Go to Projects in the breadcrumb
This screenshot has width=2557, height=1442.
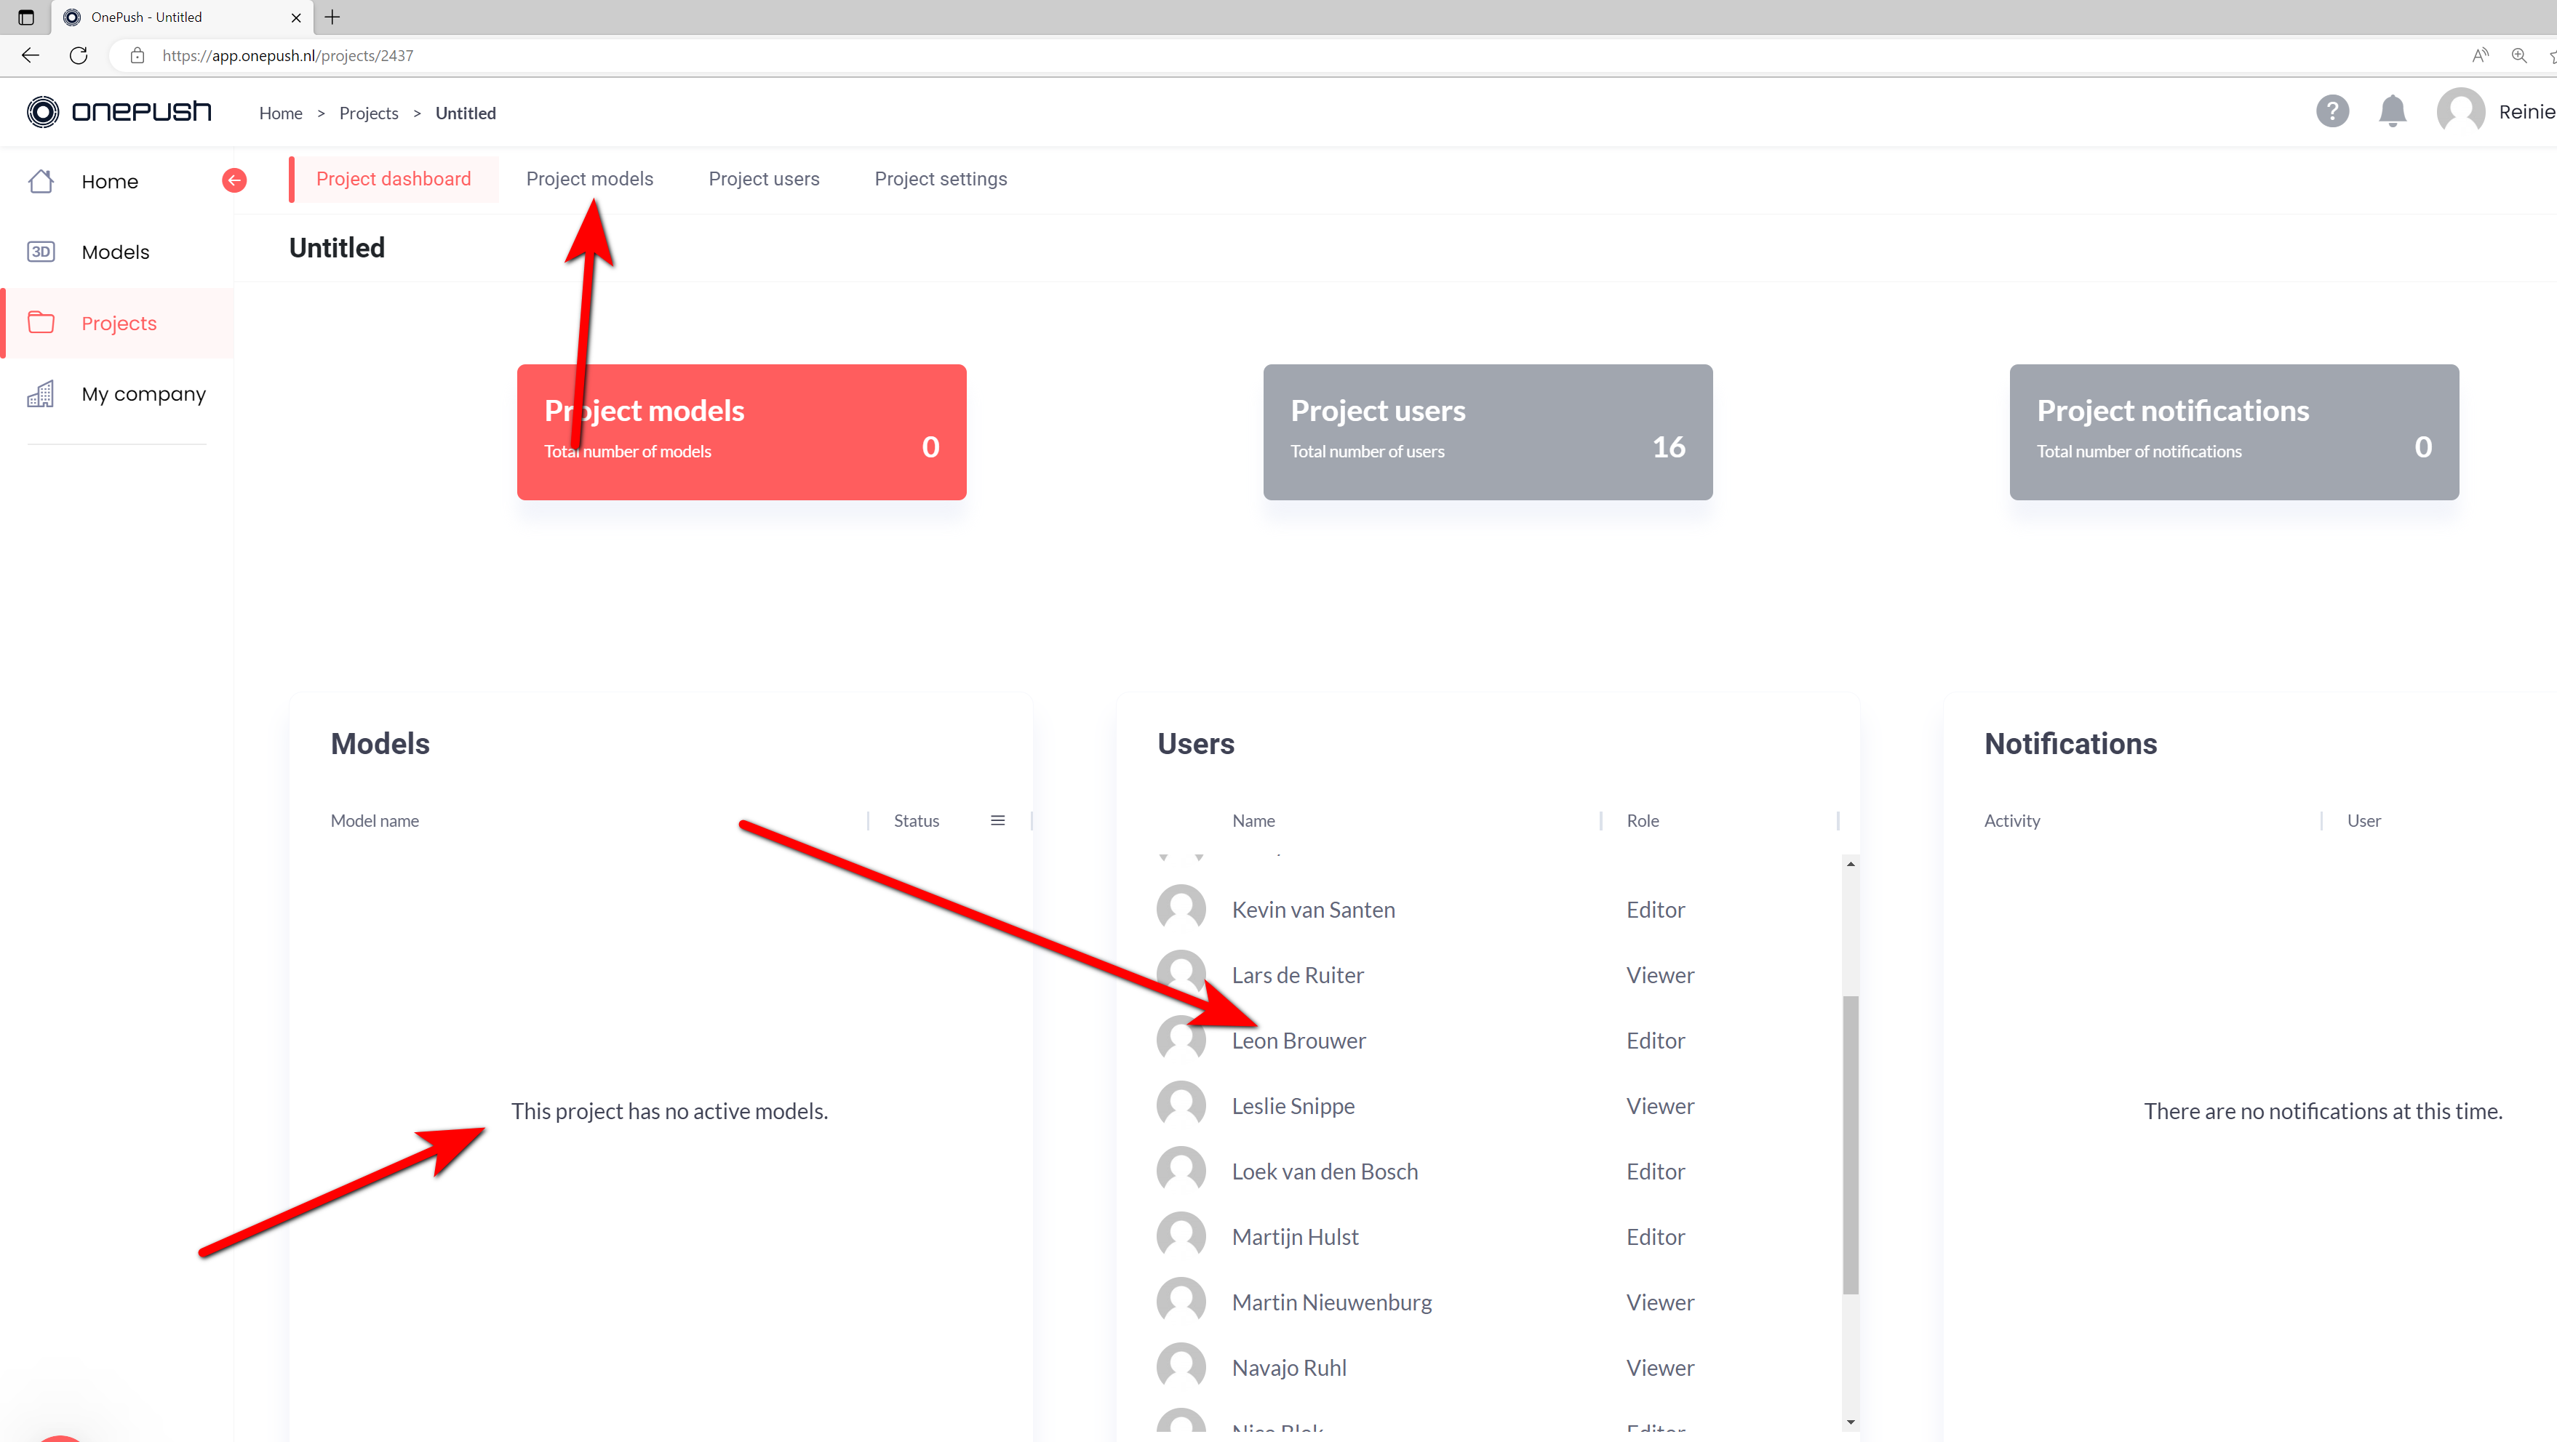point(368,113)
